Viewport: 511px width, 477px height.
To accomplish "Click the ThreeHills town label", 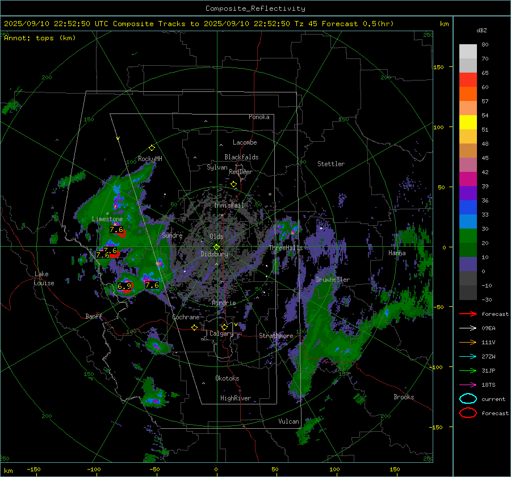I will [x=286, y=248].
